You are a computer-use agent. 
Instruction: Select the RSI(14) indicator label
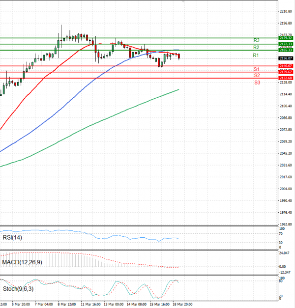(x=12, y=238)
